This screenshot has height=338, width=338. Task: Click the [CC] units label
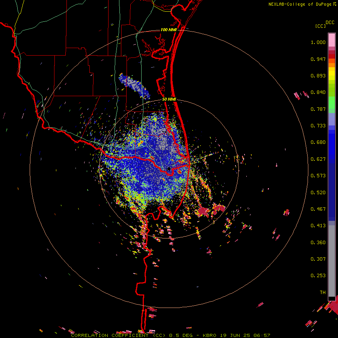(x=321, y=26)
